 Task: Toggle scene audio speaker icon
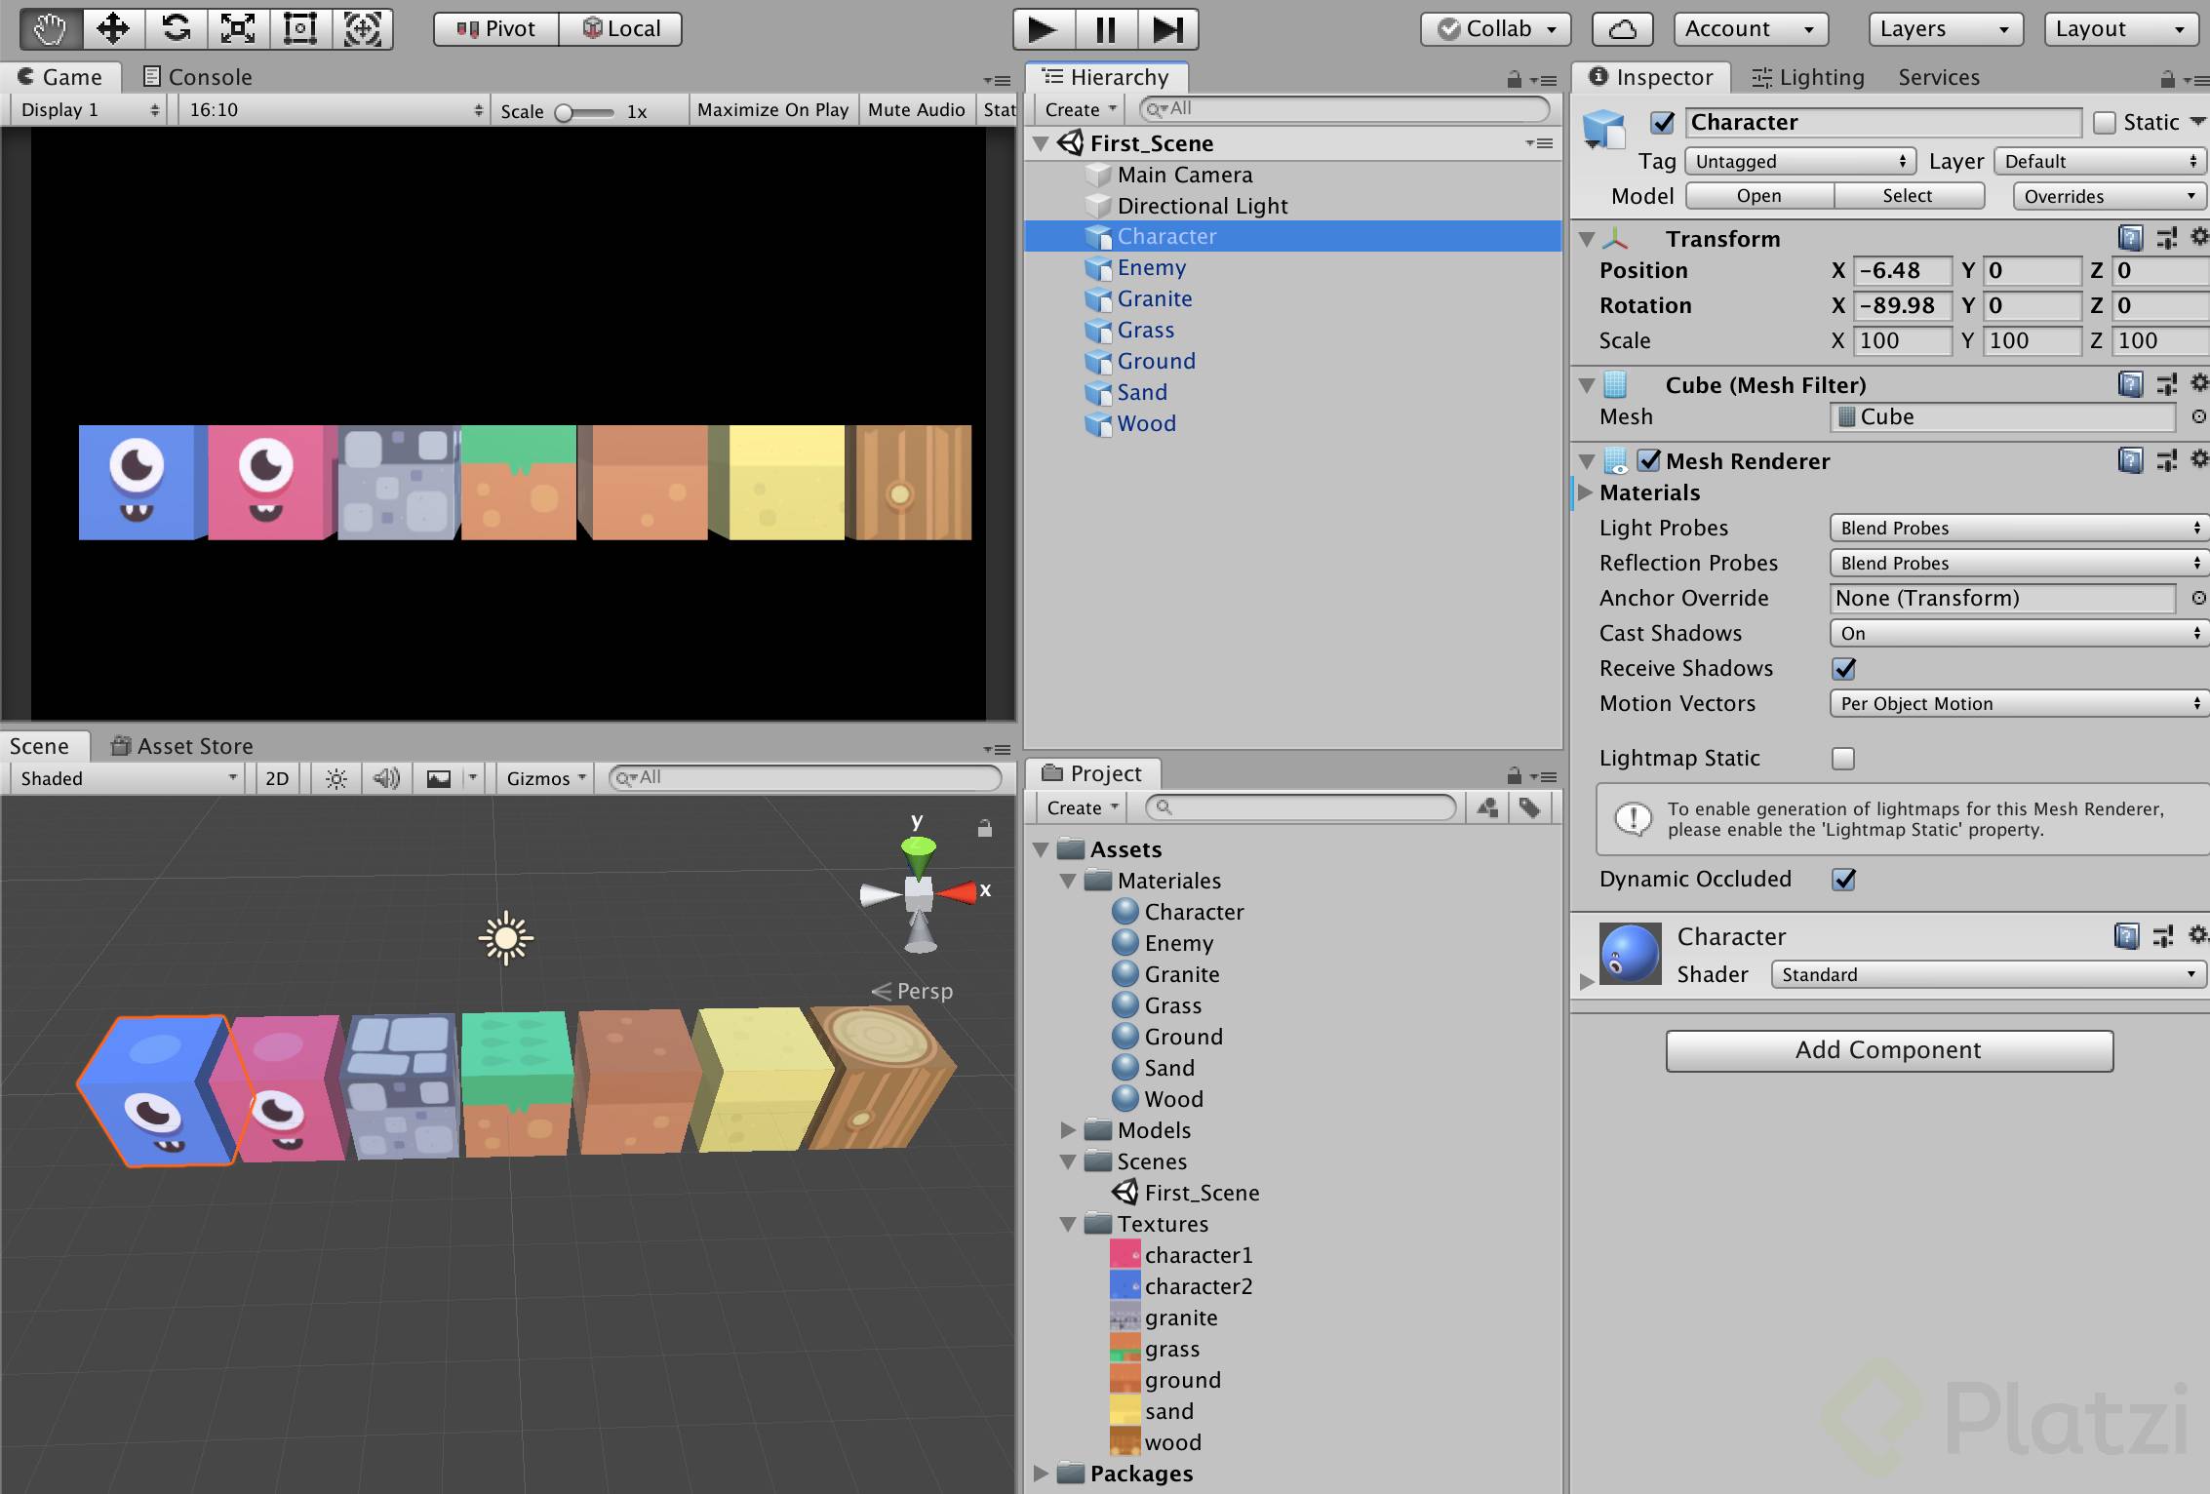click(386, 778)
